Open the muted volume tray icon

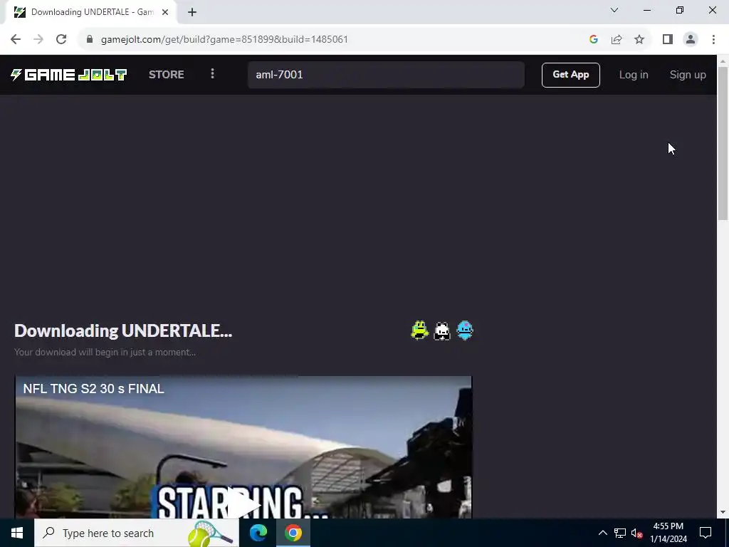(x=637, y=533)
